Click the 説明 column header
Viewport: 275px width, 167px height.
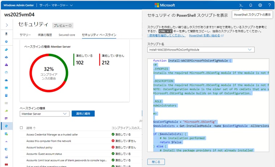click(29, 128)
